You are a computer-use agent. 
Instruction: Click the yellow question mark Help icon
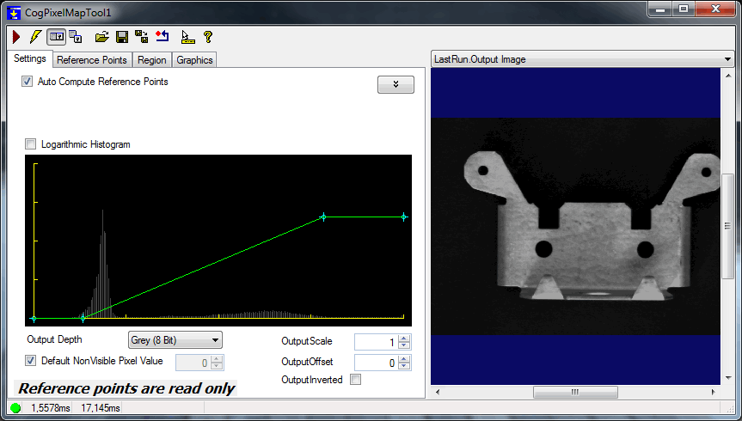click(207, 37)
